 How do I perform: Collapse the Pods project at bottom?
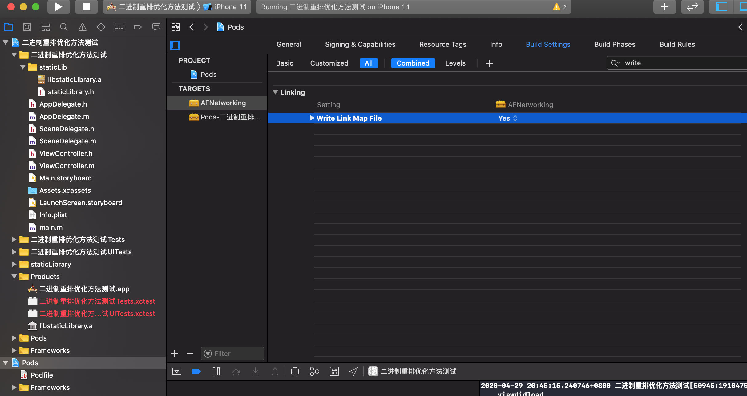tap(6, 362)
